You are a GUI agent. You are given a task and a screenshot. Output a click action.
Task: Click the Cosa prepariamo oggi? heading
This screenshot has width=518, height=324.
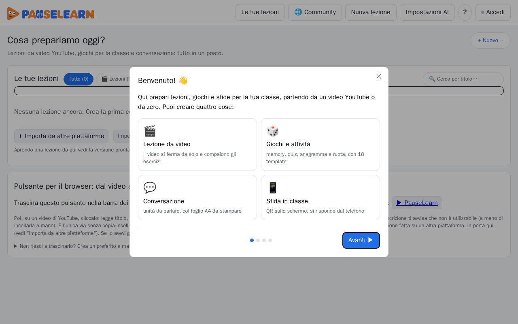(56, 40)
